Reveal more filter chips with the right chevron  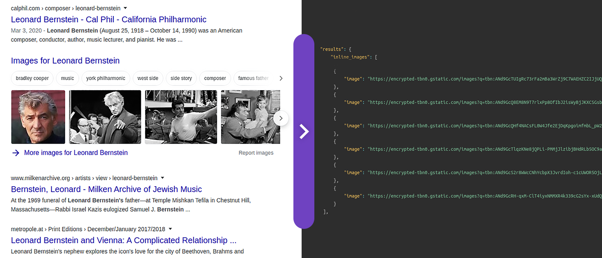click(x=281, y=78)
